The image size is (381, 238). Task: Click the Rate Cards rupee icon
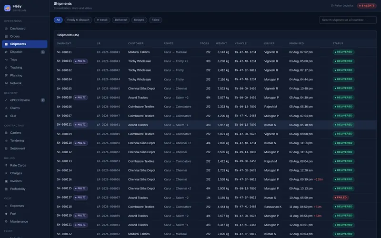coord(6,165)
